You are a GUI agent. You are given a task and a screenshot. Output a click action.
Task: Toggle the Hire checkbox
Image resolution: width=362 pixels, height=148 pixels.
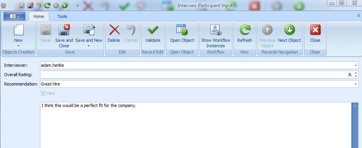[43, 93]
